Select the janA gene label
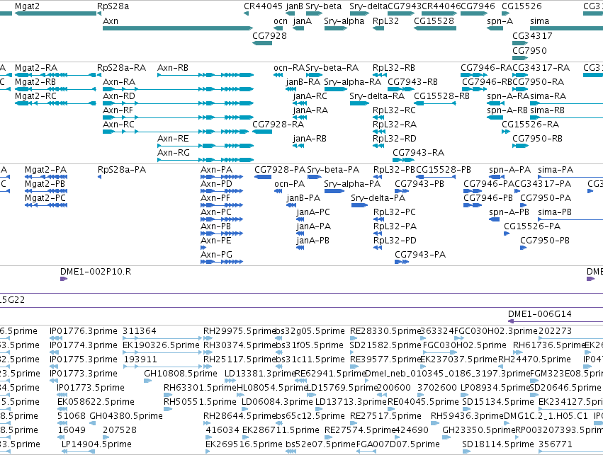Screen dimensions: 603x455 click(303, 21)
